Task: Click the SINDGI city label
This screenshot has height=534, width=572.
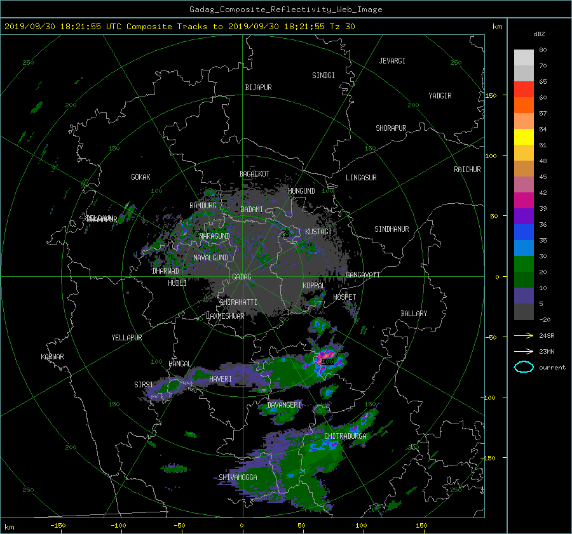Action: (323, 76)
